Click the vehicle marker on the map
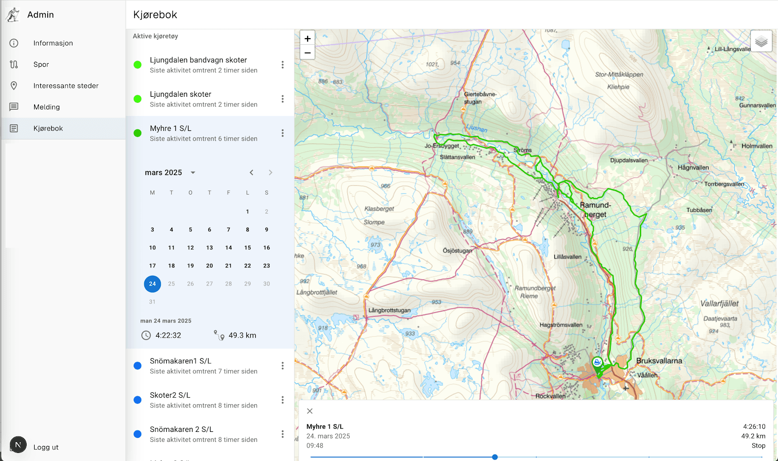 (x=597, y=363)
